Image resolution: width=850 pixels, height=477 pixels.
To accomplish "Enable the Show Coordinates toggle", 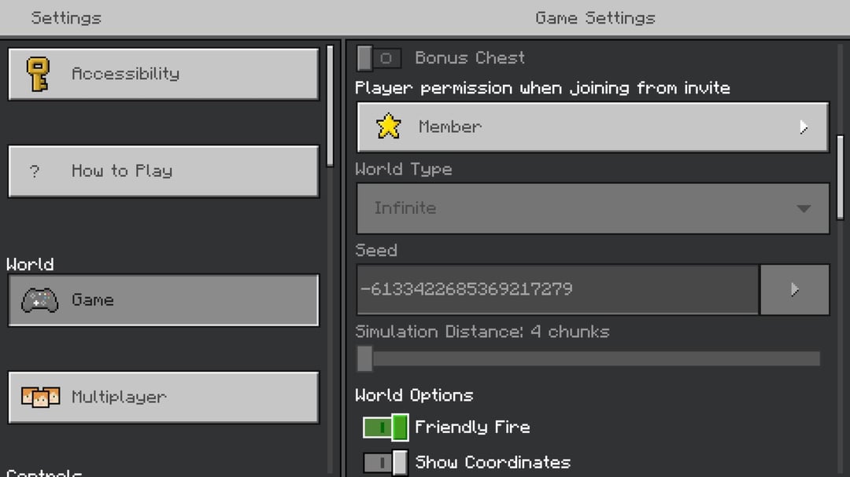I will tap(385, 462).
